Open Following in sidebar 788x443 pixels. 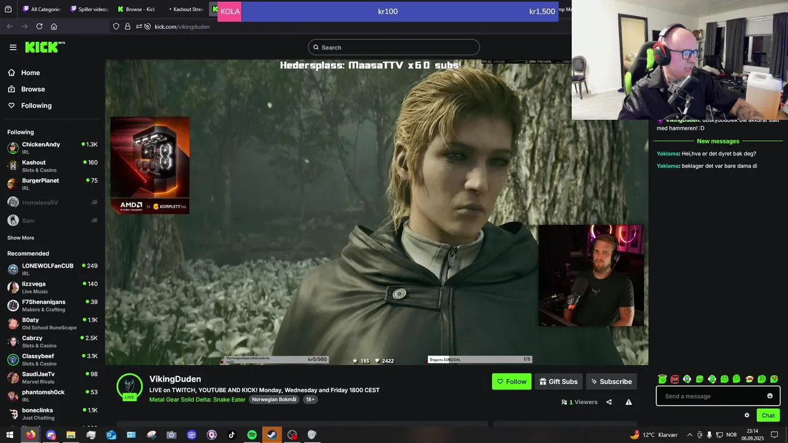tap(30, 106)
